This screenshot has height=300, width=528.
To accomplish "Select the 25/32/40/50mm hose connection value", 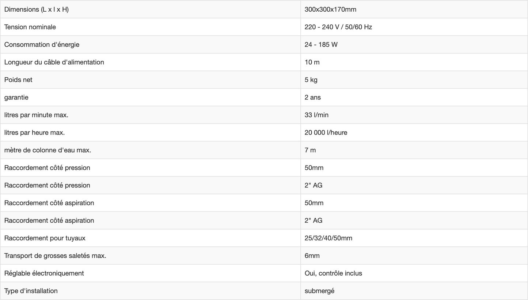I will click(x=328, y=238).
